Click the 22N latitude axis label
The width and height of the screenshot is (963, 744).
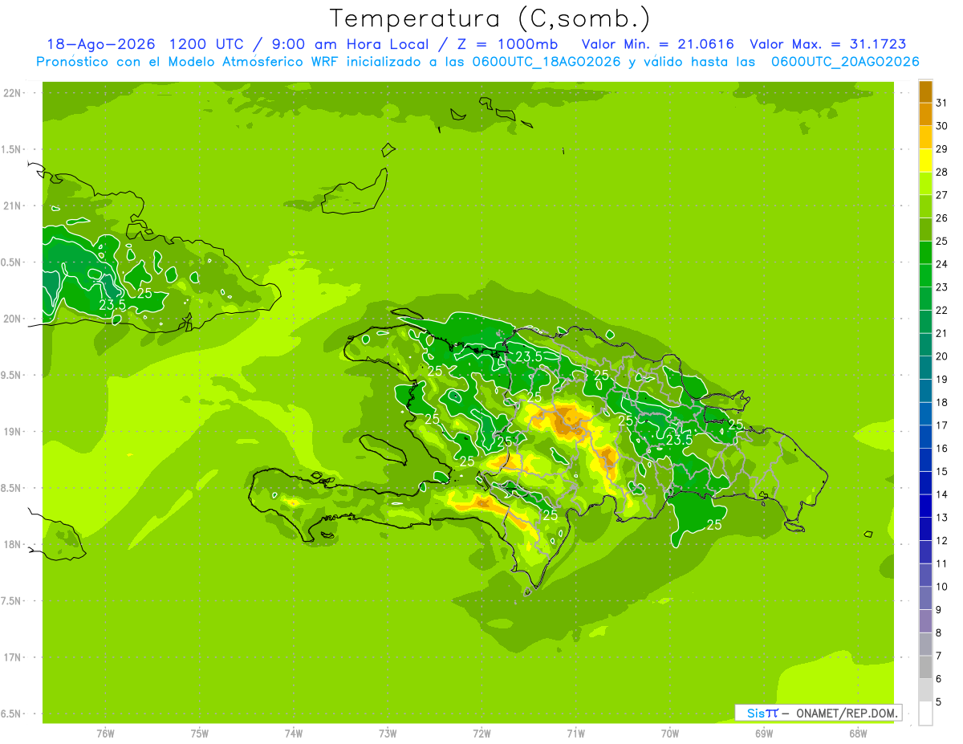[11, 93]
